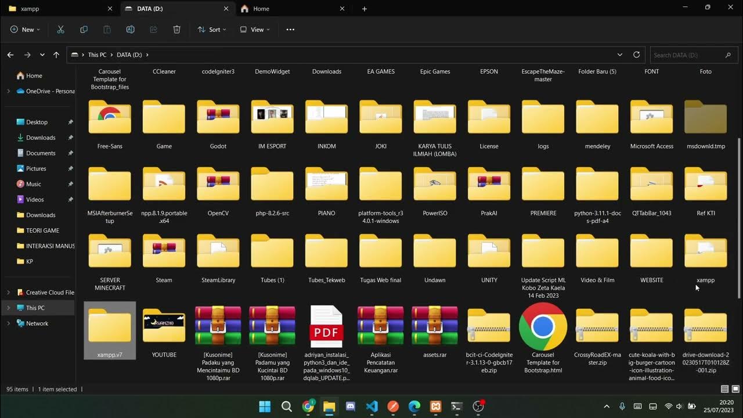The image size is (743, 418).
Task: Expand This PC tree node
Action: pos(8,308)
